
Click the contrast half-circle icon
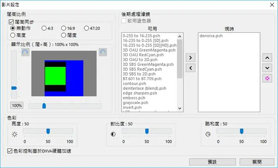tap(113, 134)
